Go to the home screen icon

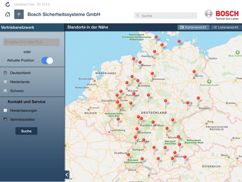coord(7,14)
